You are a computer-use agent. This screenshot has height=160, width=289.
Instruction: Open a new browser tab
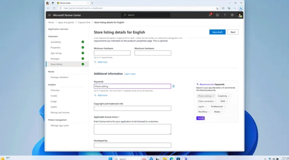coord(92,3)
